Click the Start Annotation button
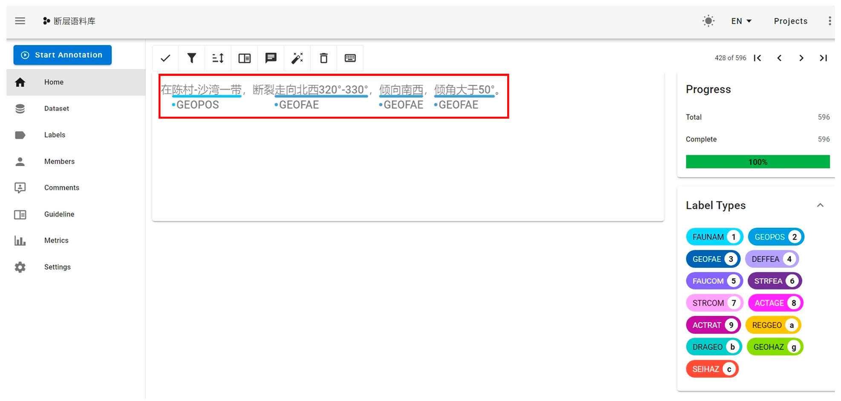Image resolution: width=841 pixels, height=401 pixels. [63, 55]
